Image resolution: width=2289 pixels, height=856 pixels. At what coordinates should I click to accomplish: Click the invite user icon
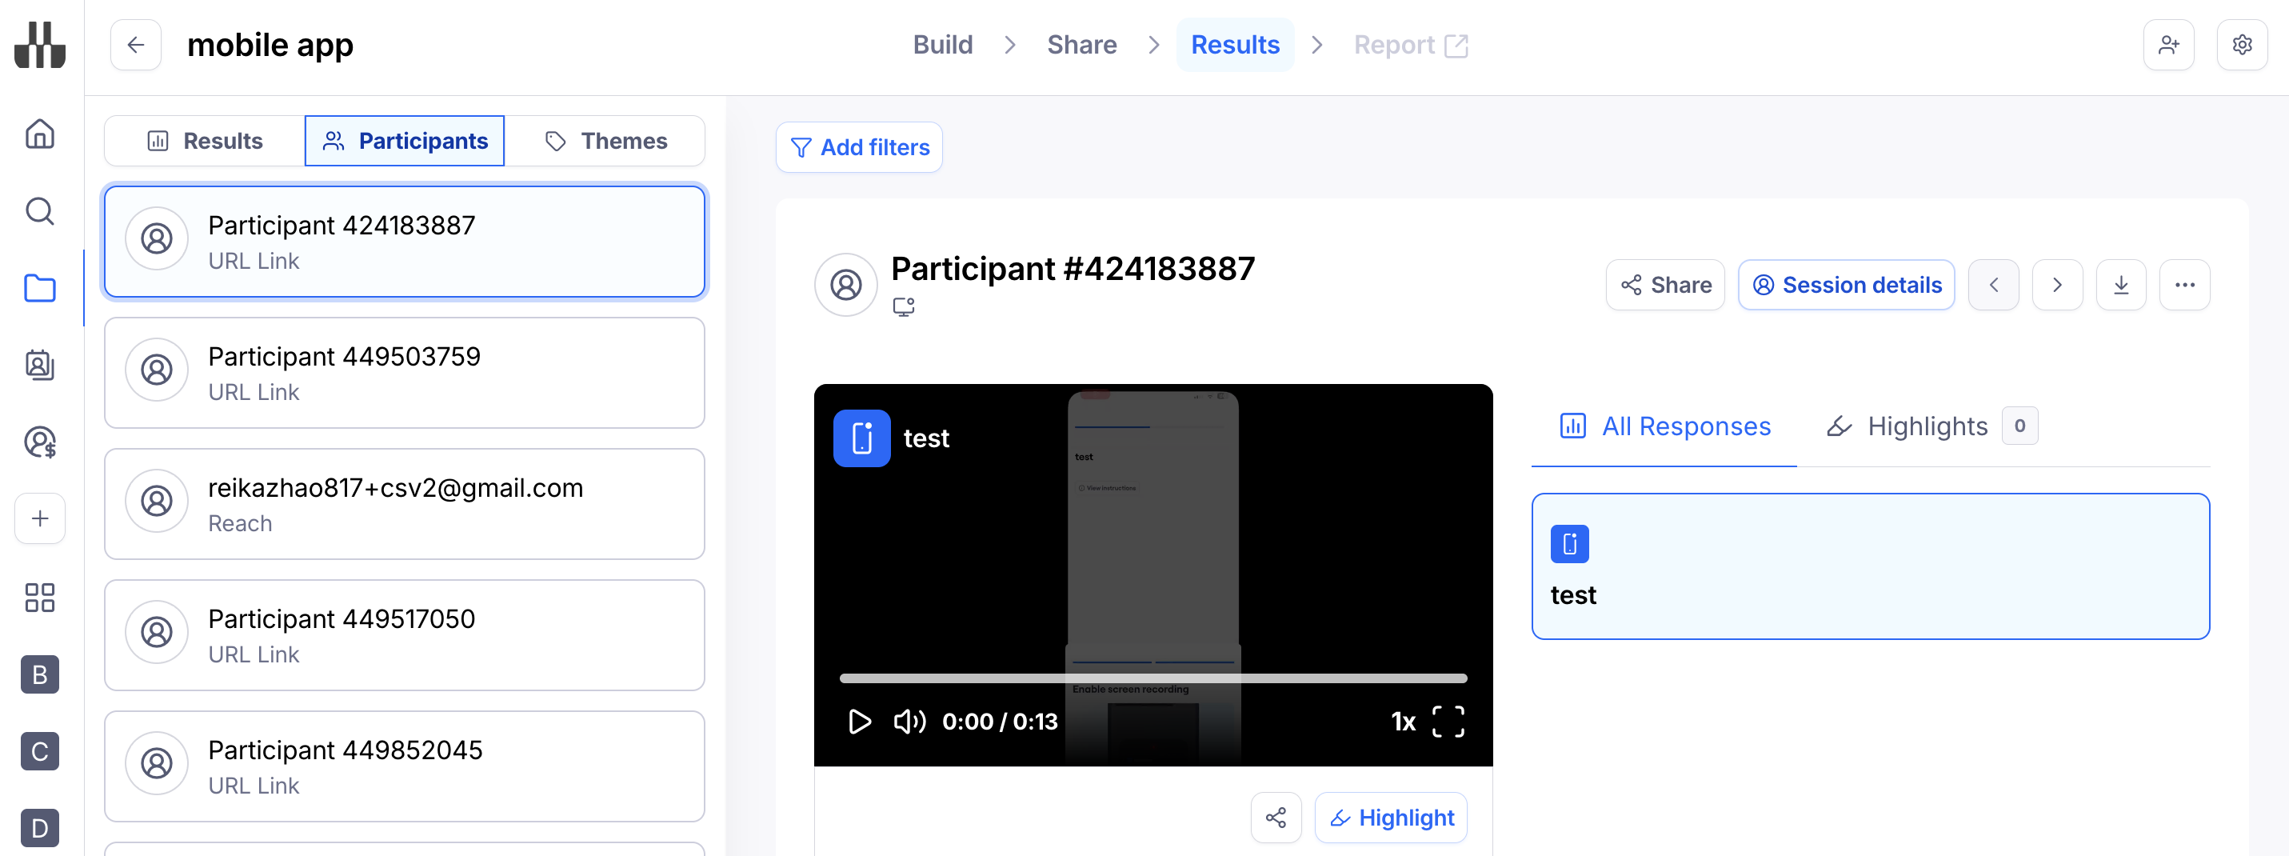tap(2168, 45)
